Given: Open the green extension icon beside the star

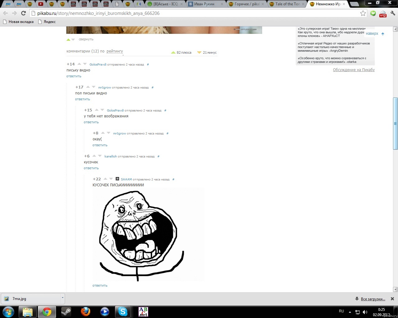Looking at the screenshot, I should point(373,13).
